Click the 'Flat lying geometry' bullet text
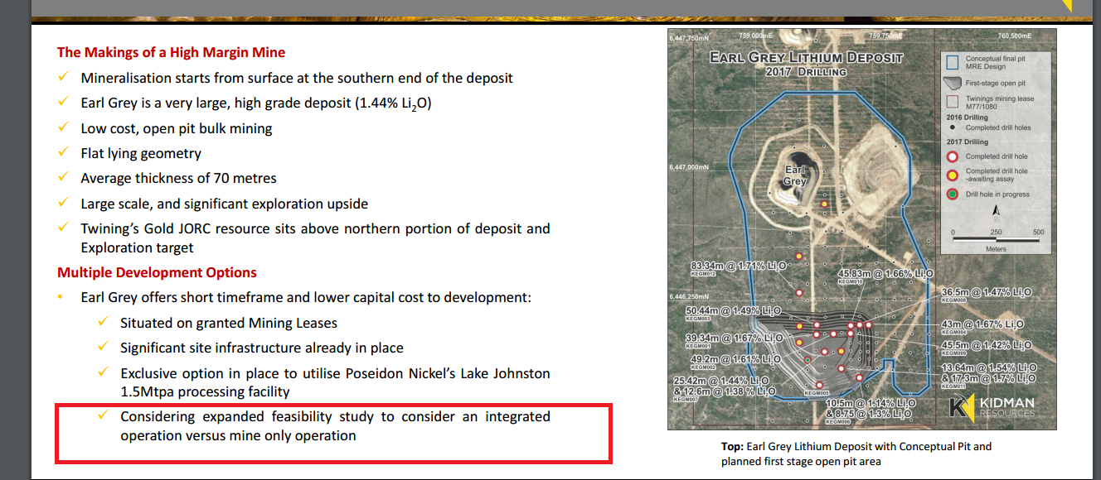 click(x=141, y=154)
